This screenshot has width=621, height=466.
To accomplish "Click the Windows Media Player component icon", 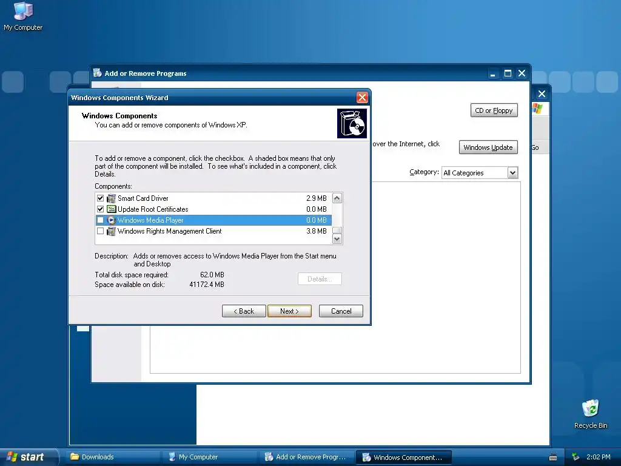I will click(x=112, y=220).
